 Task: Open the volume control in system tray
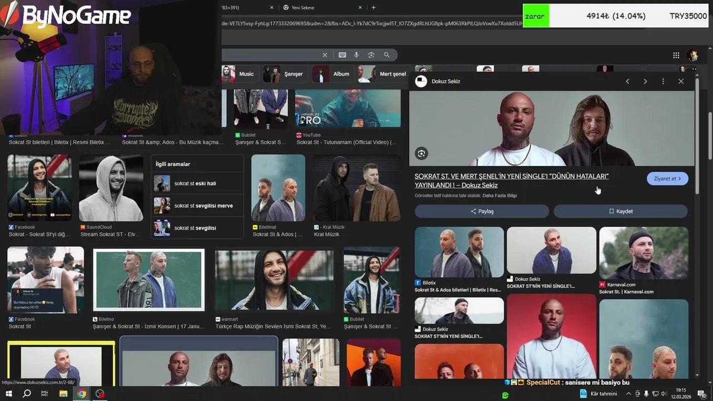(x=663, y=394)
